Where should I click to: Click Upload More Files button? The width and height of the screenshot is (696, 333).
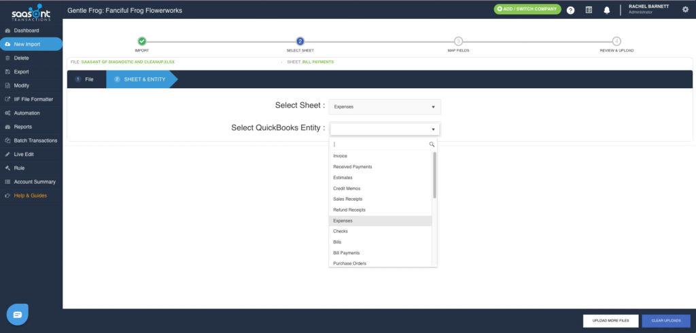coord(611,321)
